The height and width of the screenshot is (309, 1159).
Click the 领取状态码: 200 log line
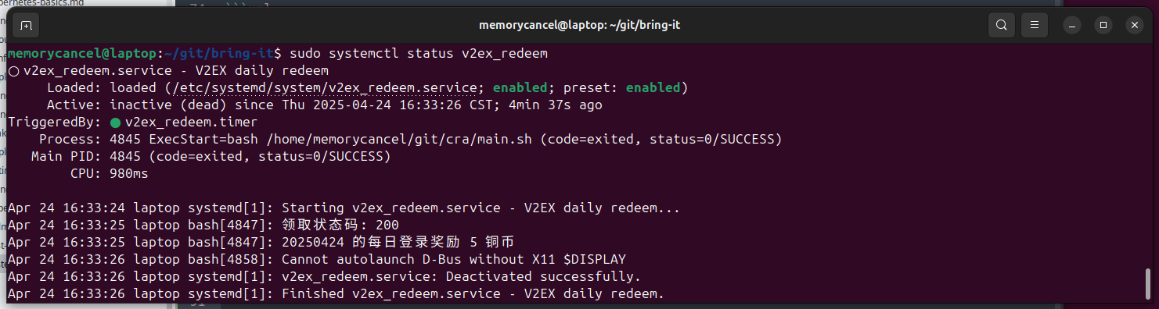point(203,226)
